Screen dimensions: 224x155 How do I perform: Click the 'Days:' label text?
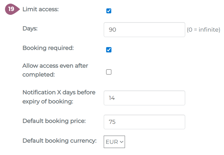pyautogui.click(x=30, y=28)
